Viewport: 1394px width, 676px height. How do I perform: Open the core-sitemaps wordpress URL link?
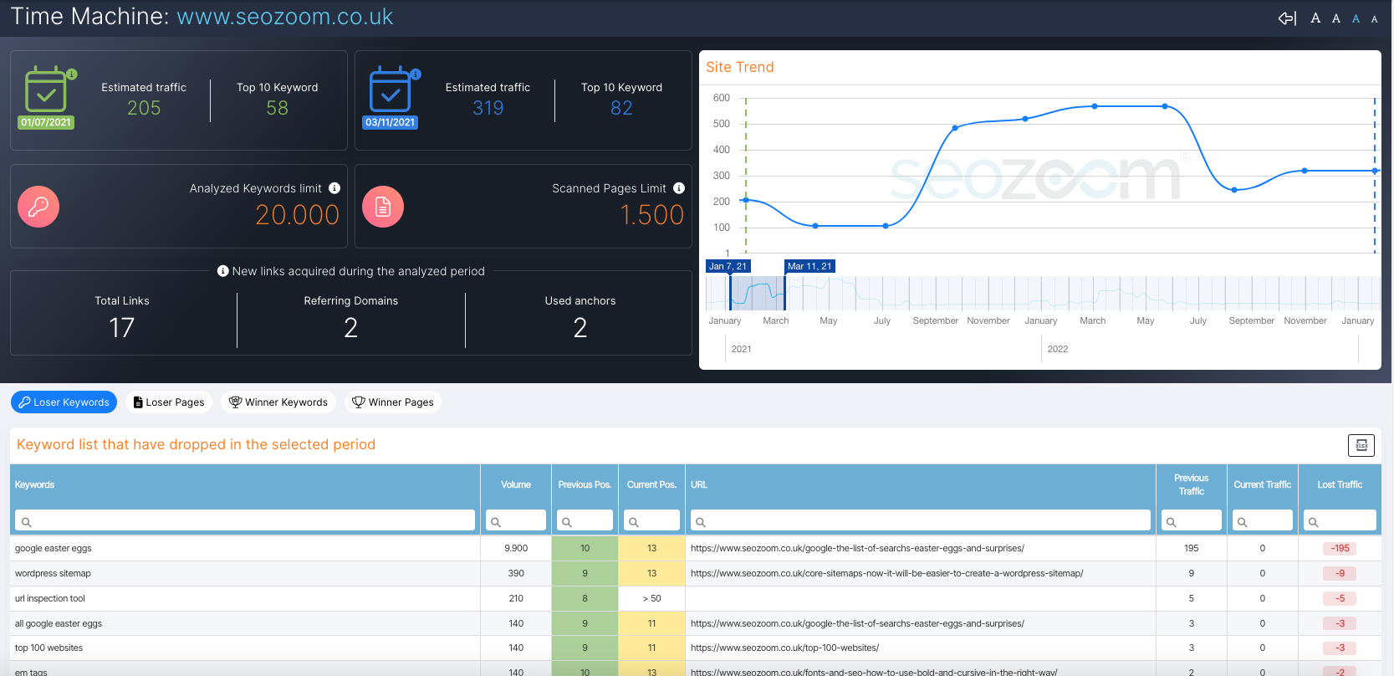[886, 574]
